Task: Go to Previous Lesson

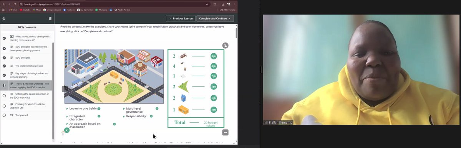Action: (x=181, y=18)
